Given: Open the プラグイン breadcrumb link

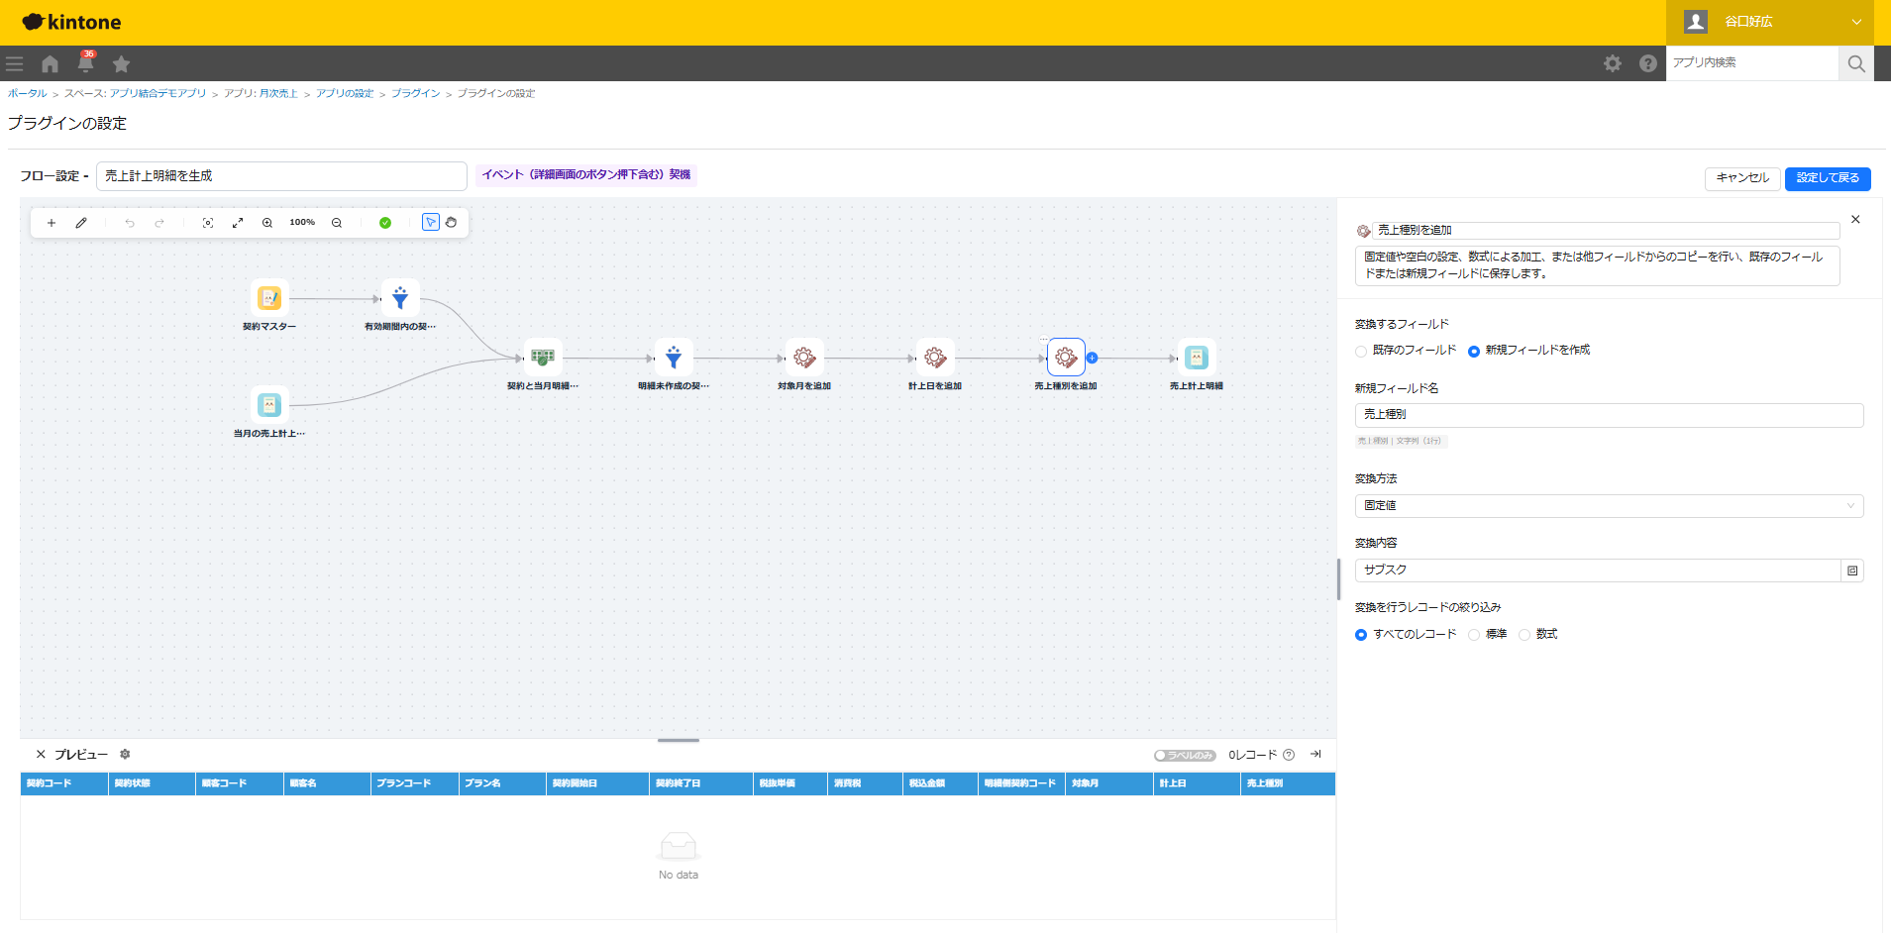Looking at the screenshot, I should pyautogui.click(x=415, y=93).
